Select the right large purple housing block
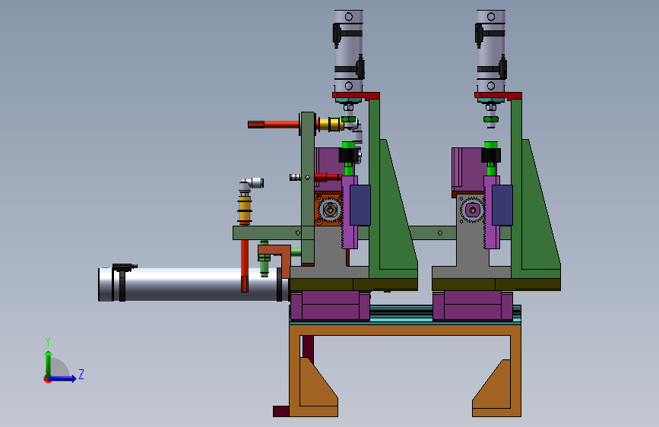This screenshot has width=659, height=427. pos(467,170)
